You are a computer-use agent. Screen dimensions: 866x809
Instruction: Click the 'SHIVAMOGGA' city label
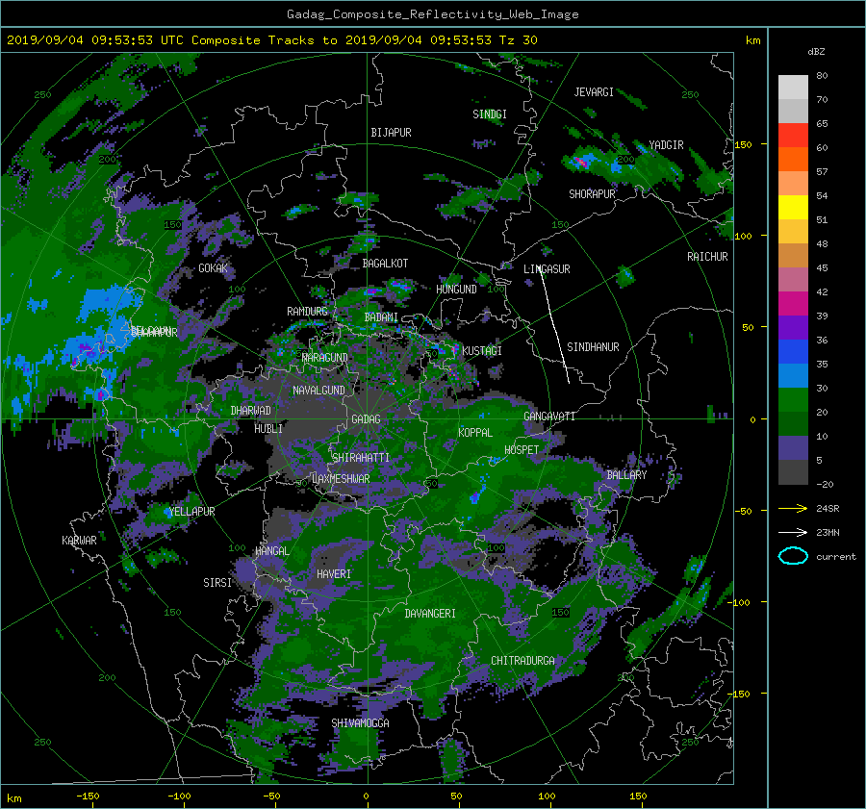click(x=360, y=723)
